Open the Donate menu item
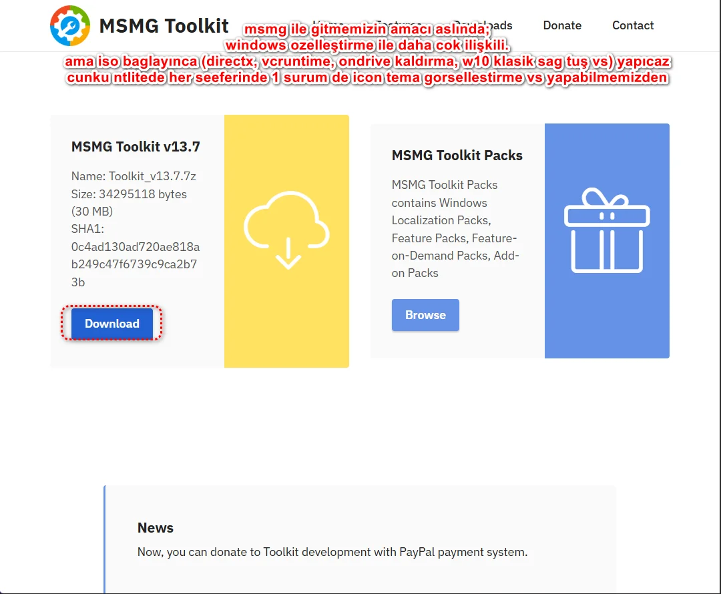721x594 pixels. [562, 25]
